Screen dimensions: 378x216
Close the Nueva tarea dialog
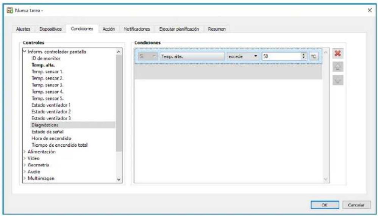point(370,10)
